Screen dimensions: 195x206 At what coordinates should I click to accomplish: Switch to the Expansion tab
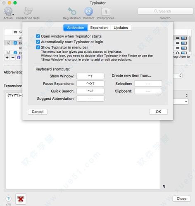pyautogui.click(x=99, y=28)
